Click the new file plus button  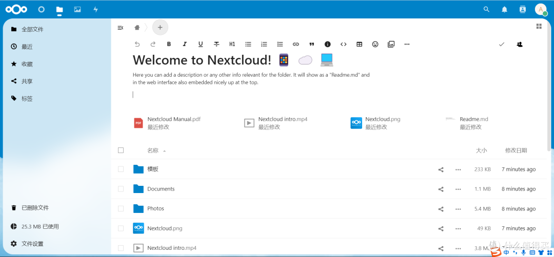[160, 27]
